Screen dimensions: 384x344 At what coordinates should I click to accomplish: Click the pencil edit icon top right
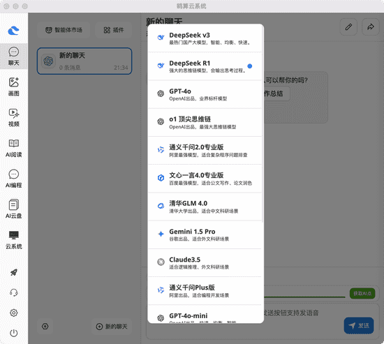click(348, 27)
